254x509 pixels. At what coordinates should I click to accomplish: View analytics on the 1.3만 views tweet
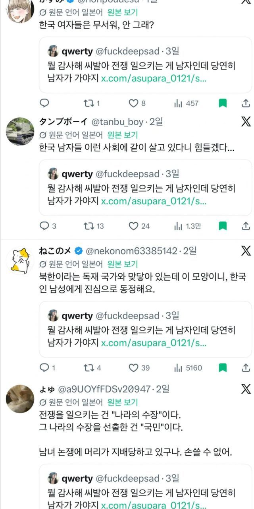point(178,226)
